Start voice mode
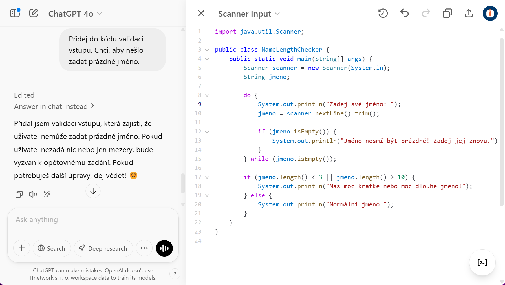The height and width of the screenshot is (285, 505). (x=164, y=248)
